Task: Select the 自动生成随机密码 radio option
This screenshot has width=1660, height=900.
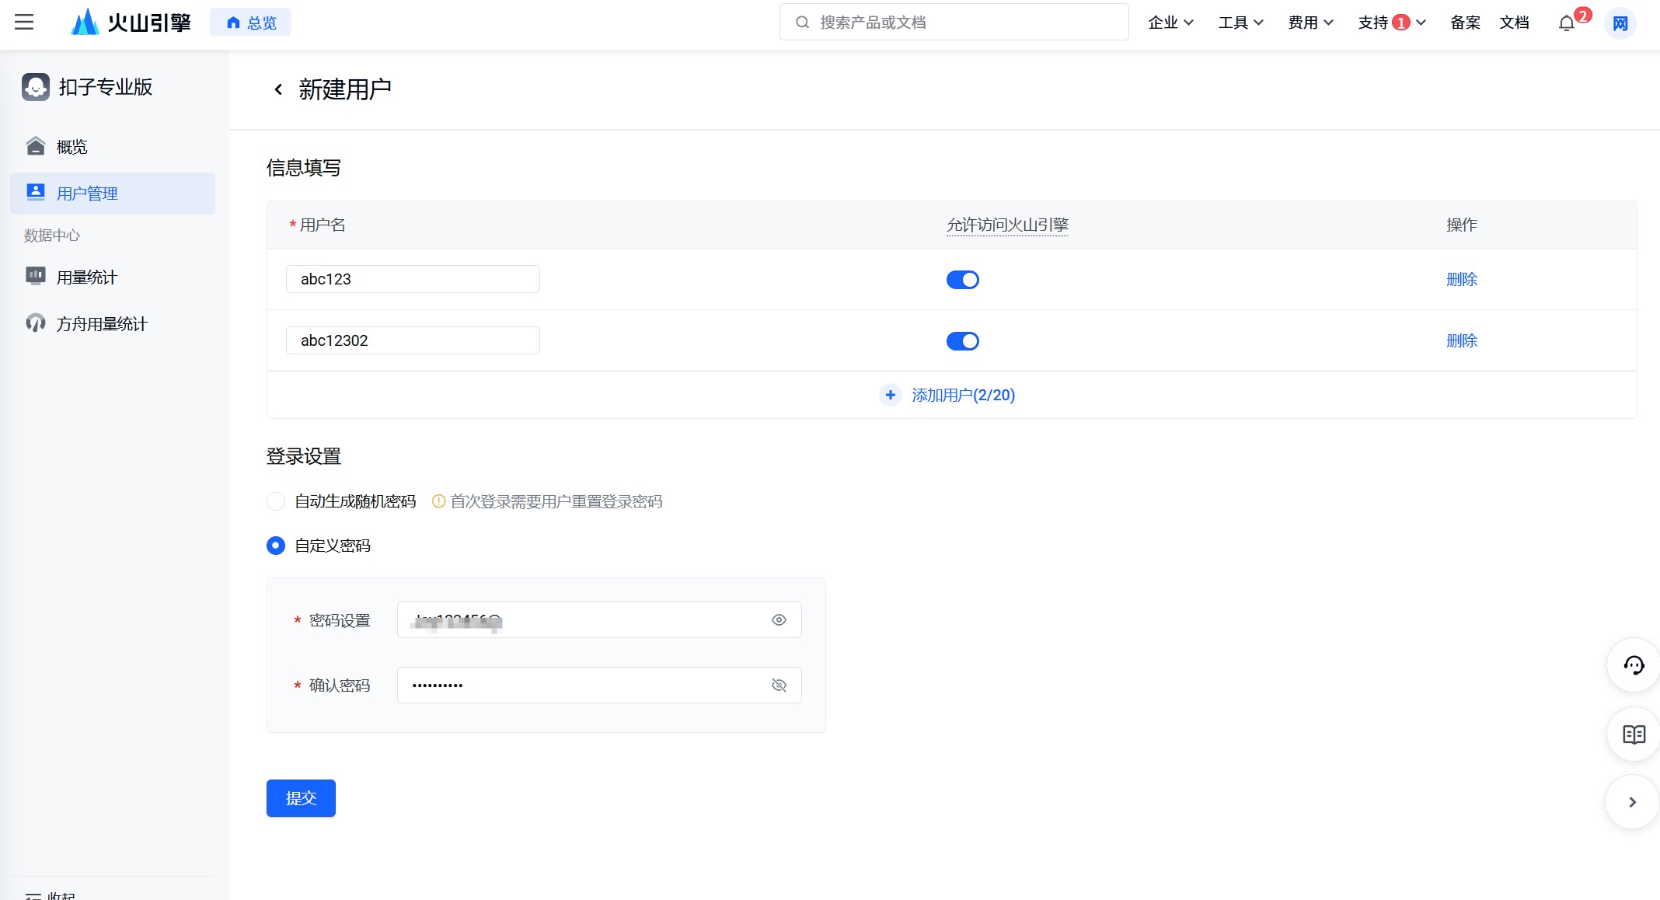Action: (x=276, y=501)
